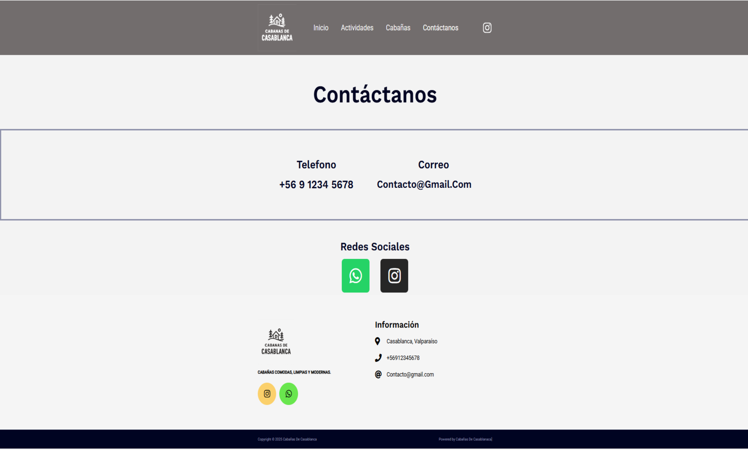Click the Instagram icon in the header
The width and height of the screenshot is (748, 450).
487,28
